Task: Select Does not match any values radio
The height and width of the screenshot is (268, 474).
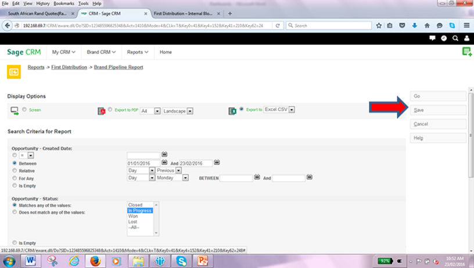Action: [x=15, y=212]
